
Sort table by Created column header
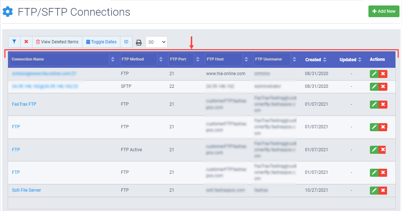[x=316, y=59]
